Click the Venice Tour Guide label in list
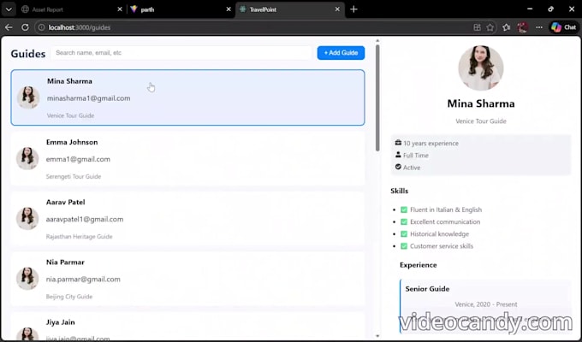Viewport: 582px width, 342px height. [70, 115]
